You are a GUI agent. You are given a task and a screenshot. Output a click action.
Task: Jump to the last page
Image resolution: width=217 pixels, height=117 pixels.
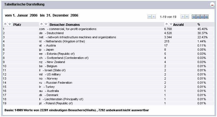point(187,17)
